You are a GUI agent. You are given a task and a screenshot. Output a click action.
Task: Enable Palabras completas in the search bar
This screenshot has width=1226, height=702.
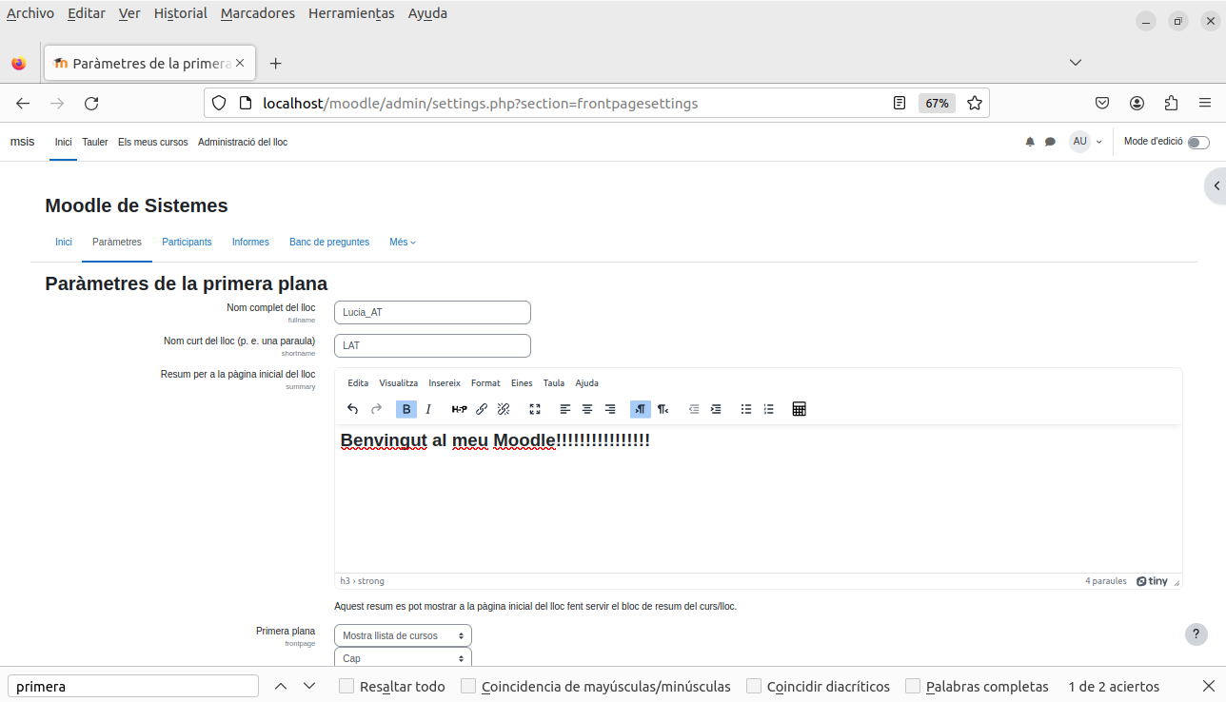pos(911,686)
